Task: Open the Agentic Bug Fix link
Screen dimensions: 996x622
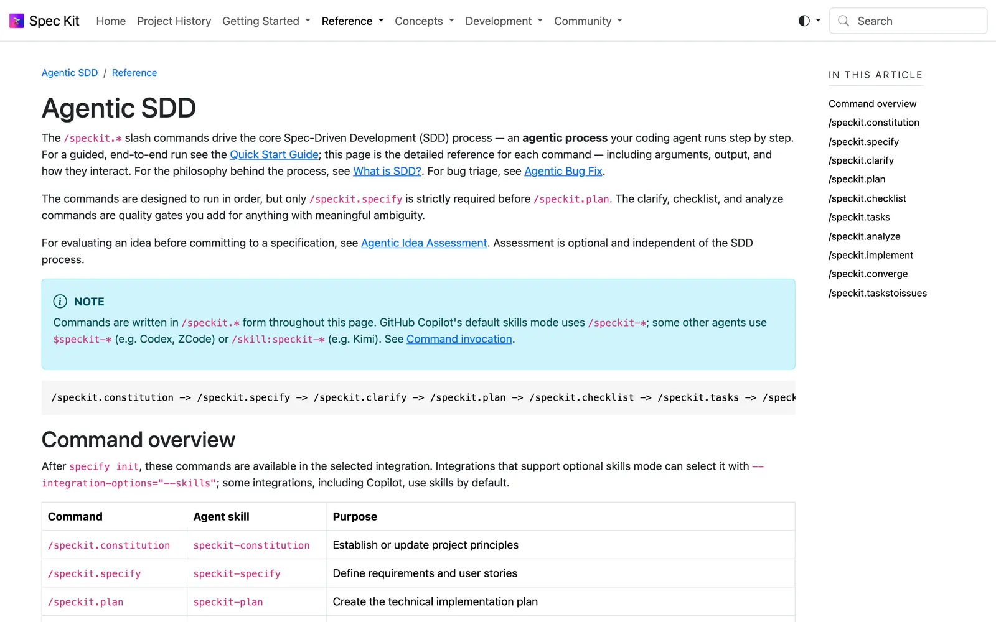Action: click(563, 171)
